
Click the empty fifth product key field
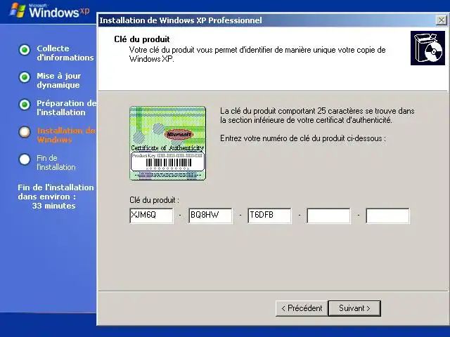387,216
